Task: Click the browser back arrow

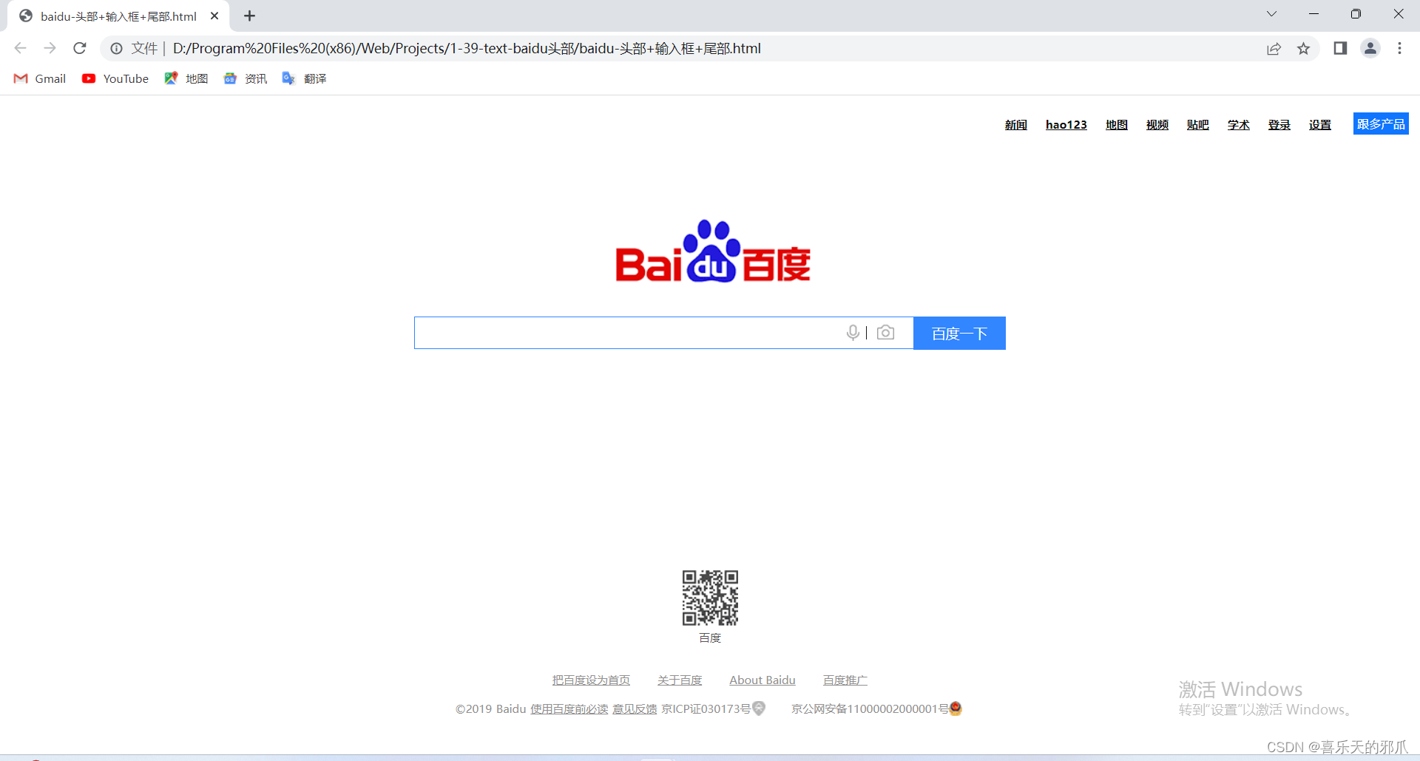Action: [20, 48]
